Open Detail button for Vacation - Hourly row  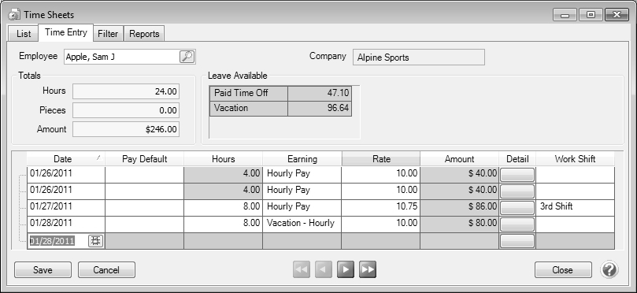tap(517, 224)
